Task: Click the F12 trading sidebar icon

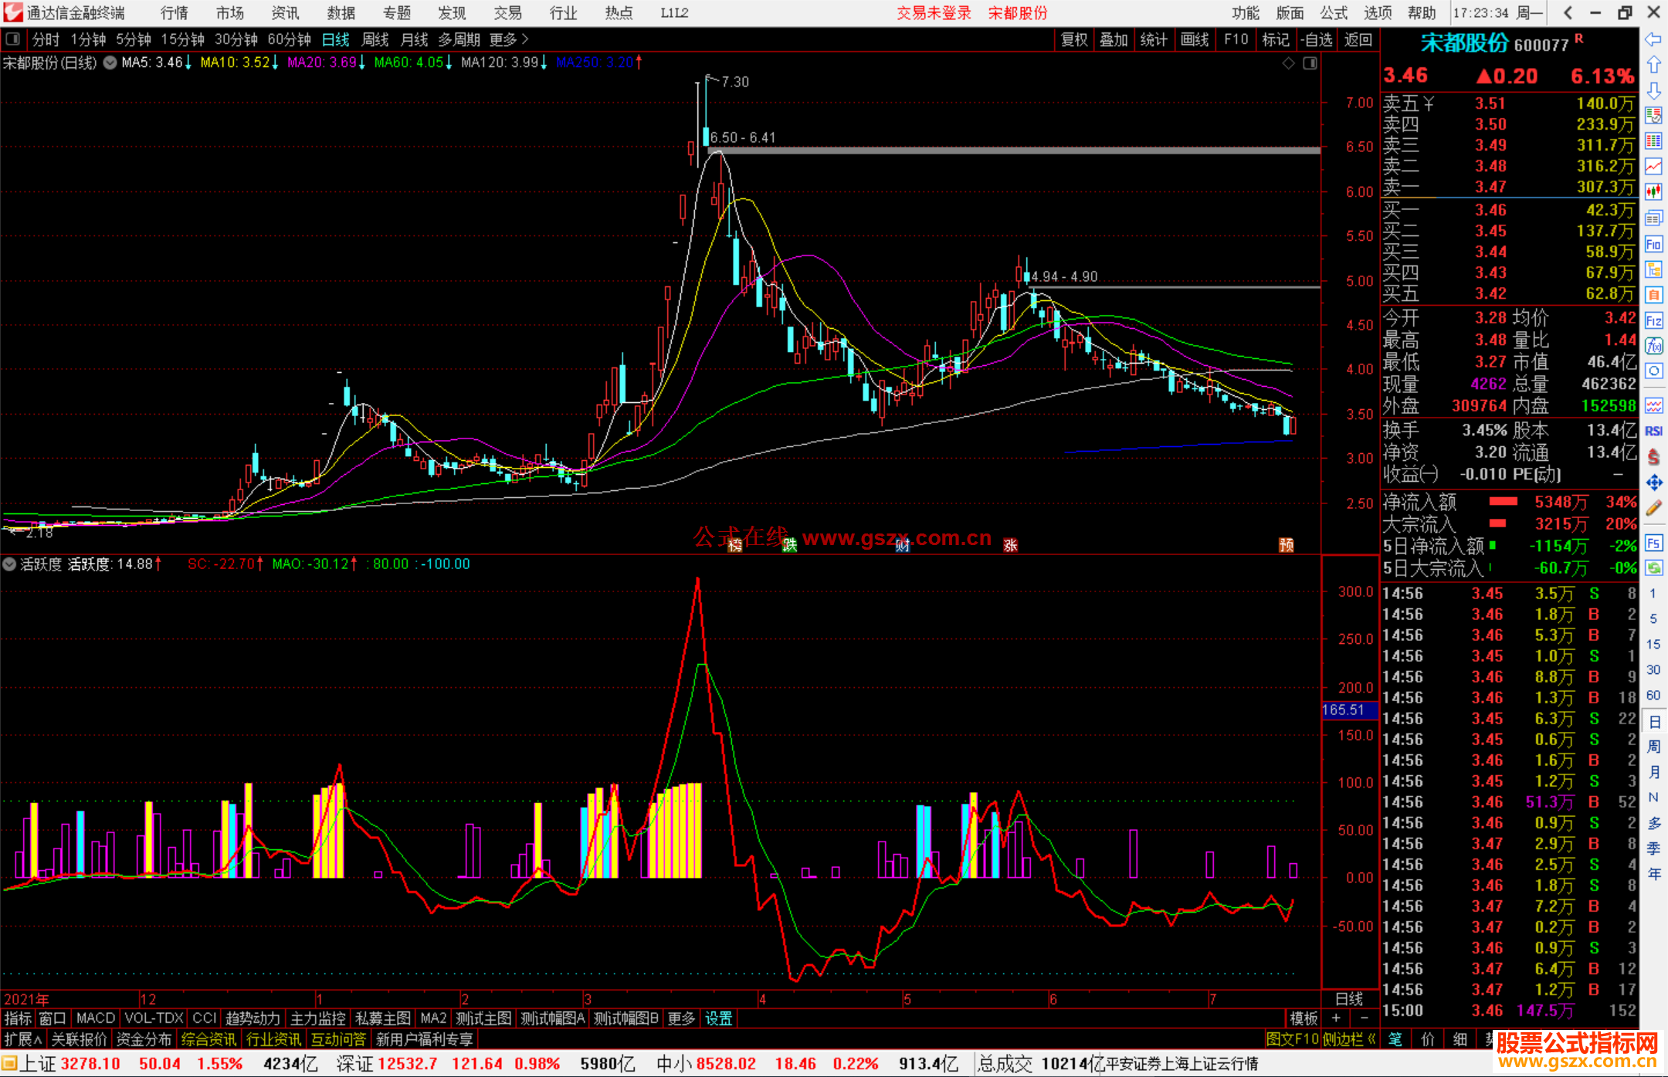Action: coord(1653,320)
